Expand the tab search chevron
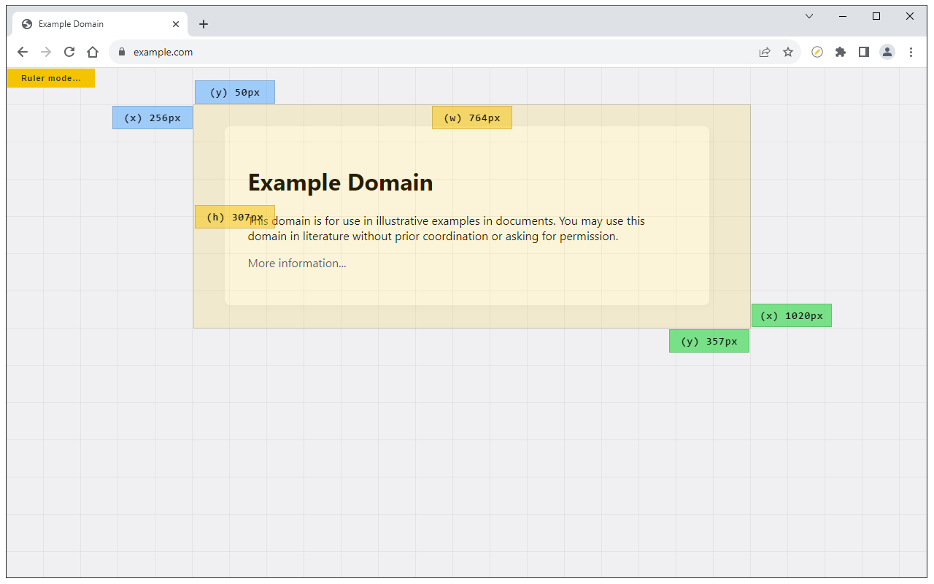Viewport: 934px width, 584px height. (809, 16)
